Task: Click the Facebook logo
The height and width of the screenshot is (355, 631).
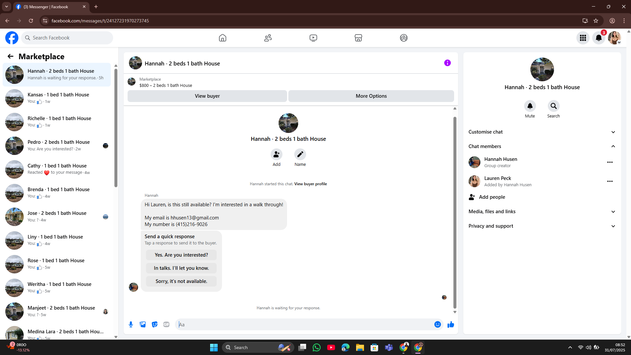Action: pyautogui.click(x=12, y=38)
